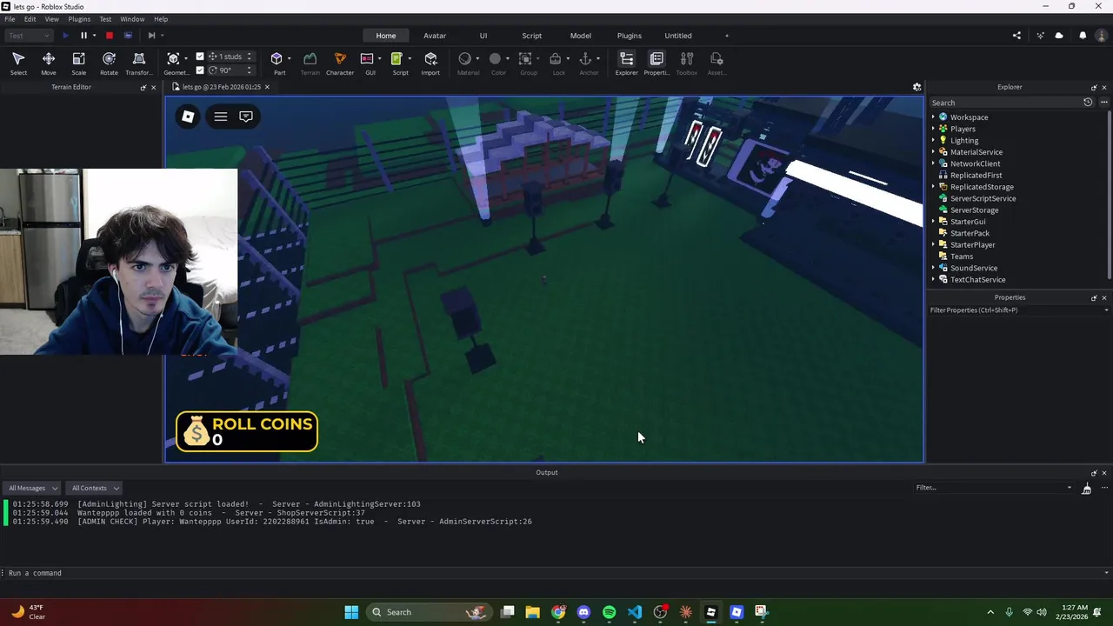Open the in-game chat icon
This screenshot has height=626, width=1113.
click(246, 117)
